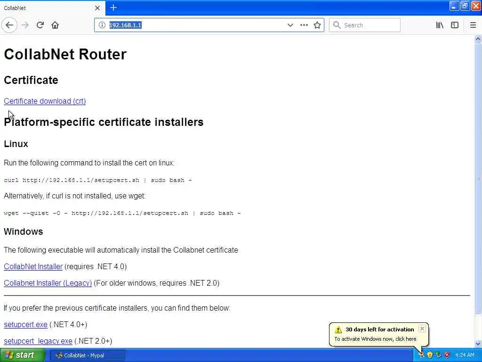Click scrollbar up arrow
Image resolution: width=482 pixels, height=362 pixels.
pyautogui.click(x=478, y=39)
